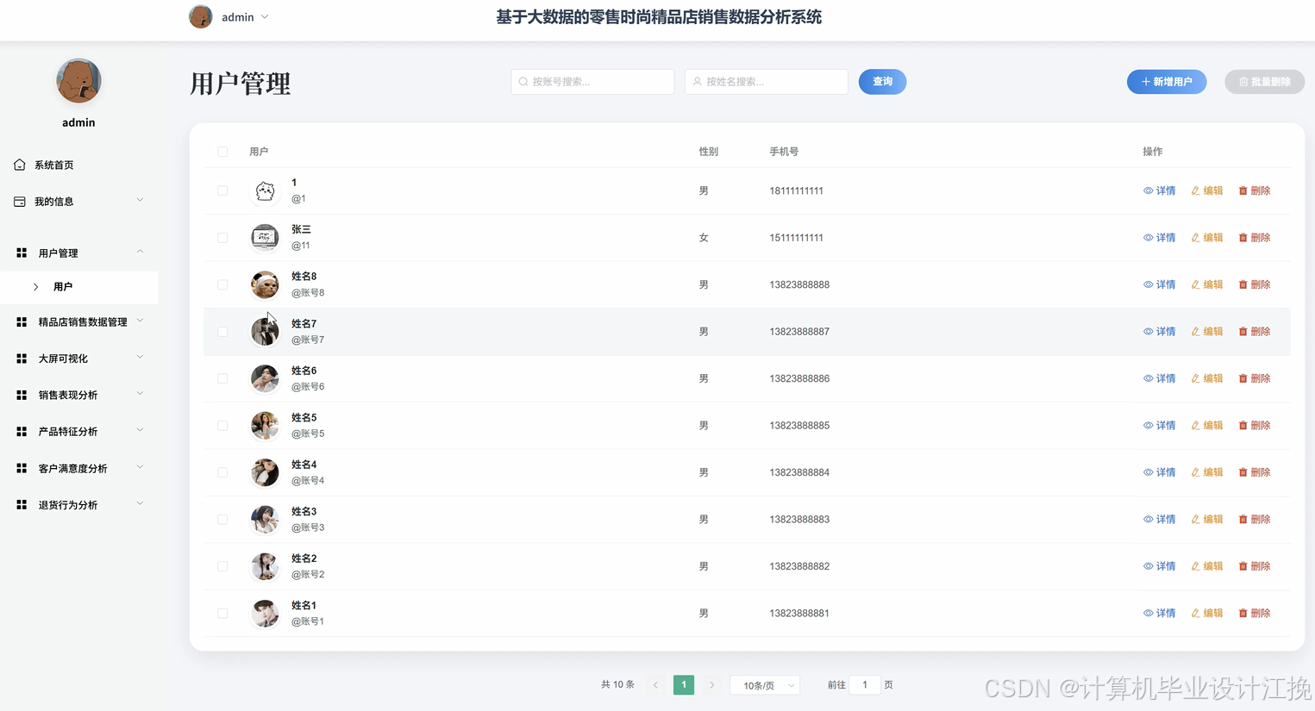Go to the next page arrow in pagination
The width and height of the screenshot is (1315, 711).
712,685
